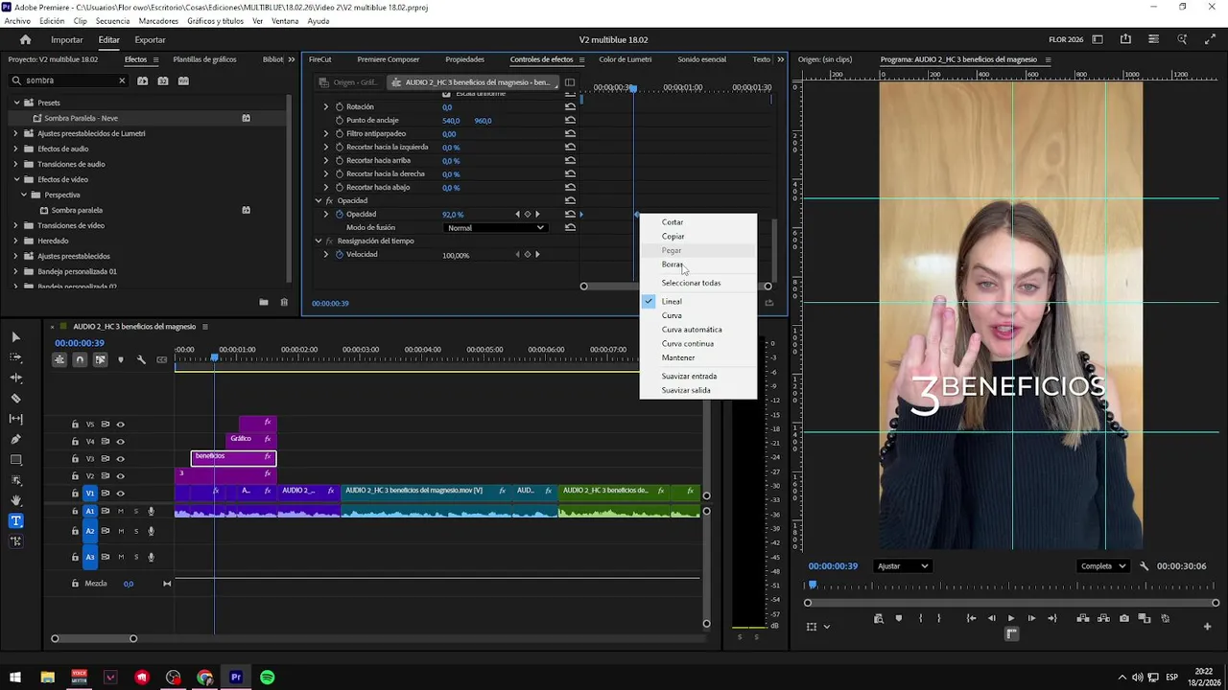This screenshot has height=690, width=1228.
Task: Go to Out point in Program monitor
Action: point(1052,618)
